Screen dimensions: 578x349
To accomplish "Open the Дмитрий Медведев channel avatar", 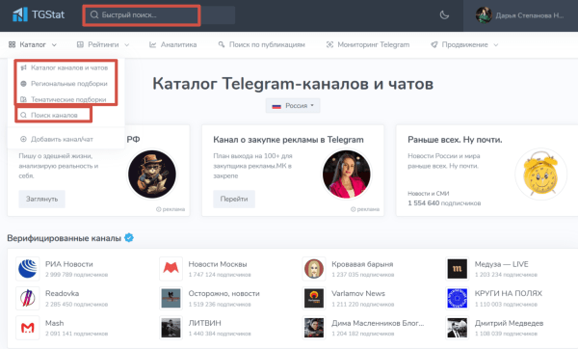I will [x=457, y=328].
